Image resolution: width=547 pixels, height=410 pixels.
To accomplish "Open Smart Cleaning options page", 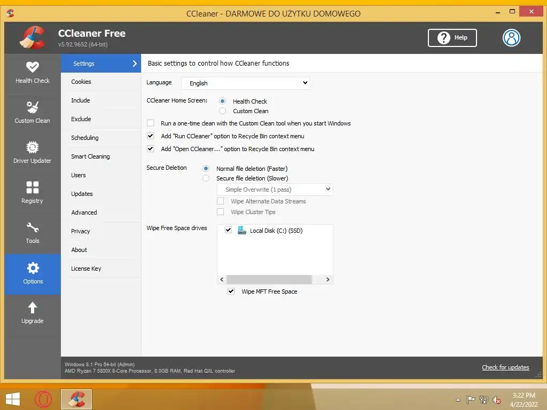I will coord(101,156).
